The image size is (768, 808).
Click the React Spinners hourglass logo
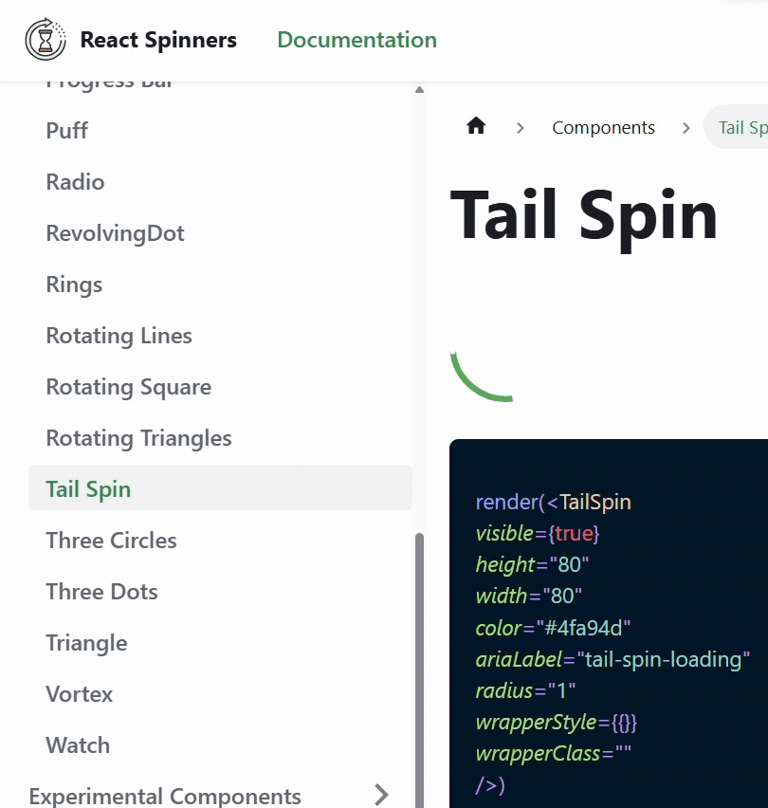[46, 40]
